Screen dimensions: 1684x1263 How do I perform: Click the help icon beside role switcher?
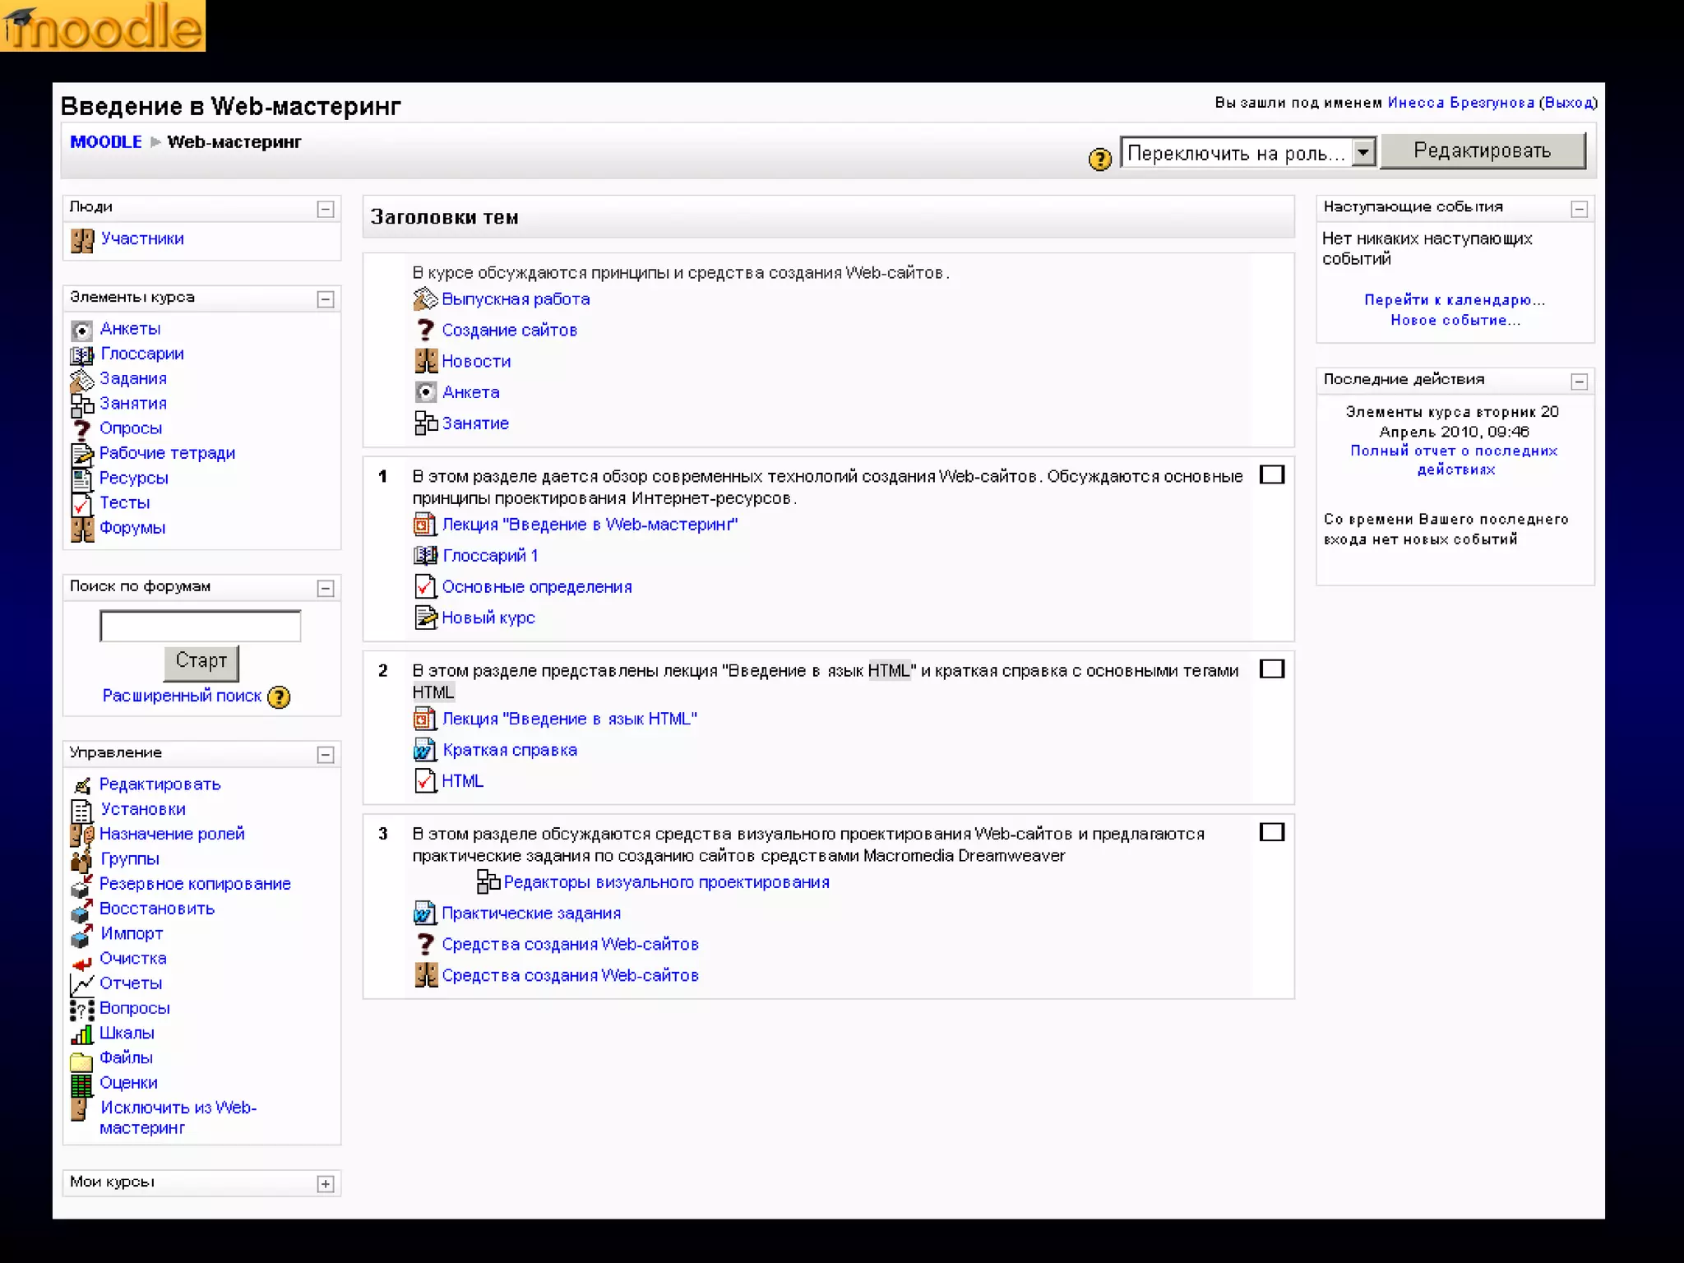[x=1099, y=159]
